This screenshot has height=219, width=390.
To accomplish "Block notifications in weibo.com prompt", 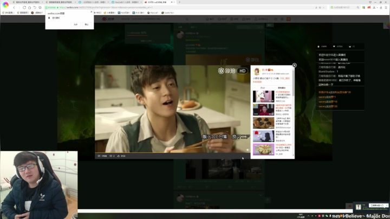I will (x=86, y=24).
